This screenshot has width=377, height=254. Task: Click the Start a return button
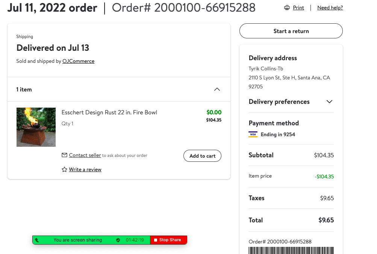(x=291, y=31)
